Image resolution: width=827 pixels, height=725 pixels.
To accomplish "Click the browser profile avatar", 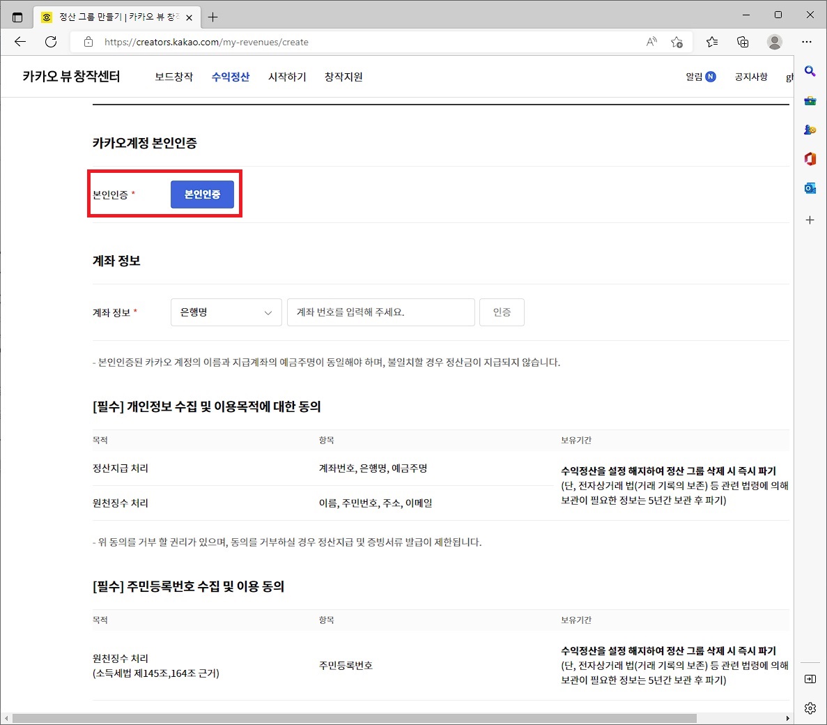I will (774, 42).
